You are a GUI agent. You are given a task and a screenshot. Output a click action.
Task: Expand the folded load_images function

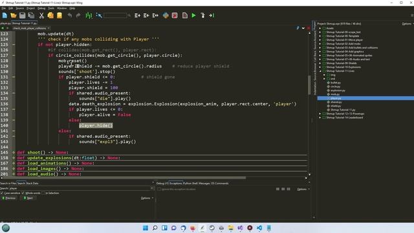[x=14, y=168]
